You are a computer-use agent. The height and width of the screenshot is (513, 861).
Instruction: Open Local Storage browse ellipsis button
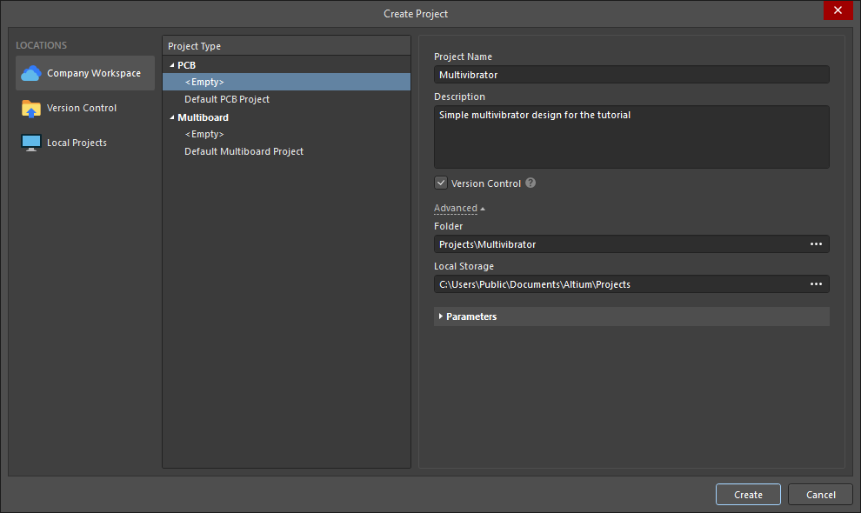[x=816, y=284]
